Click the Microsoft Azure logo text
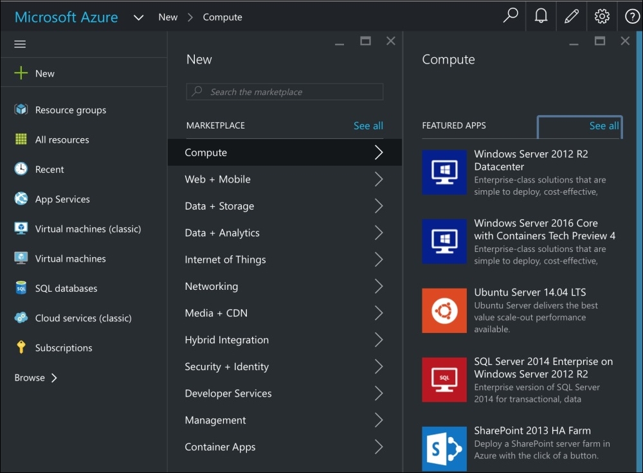 click(x=66, y=17)
